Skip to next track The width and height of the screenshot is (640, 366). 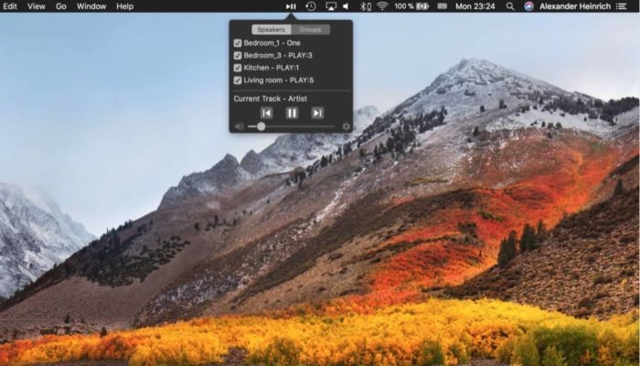[317, 113]
